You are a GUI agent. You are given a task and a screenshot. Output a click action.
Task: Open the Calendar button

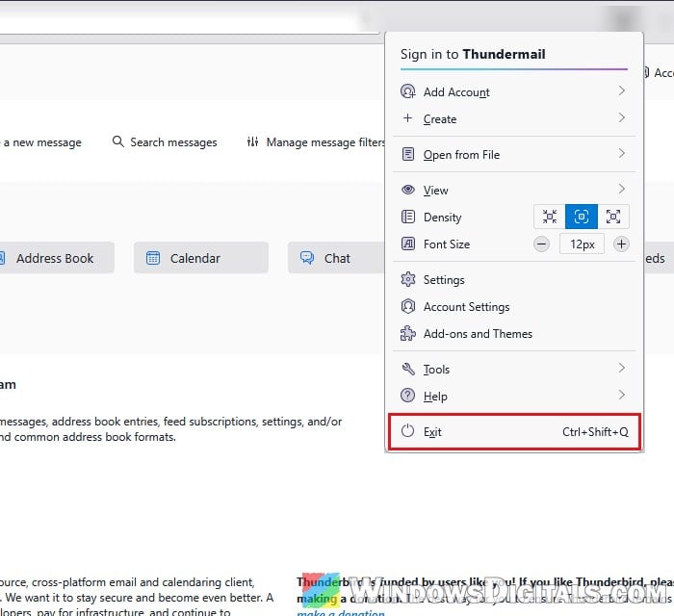(200, 258)
